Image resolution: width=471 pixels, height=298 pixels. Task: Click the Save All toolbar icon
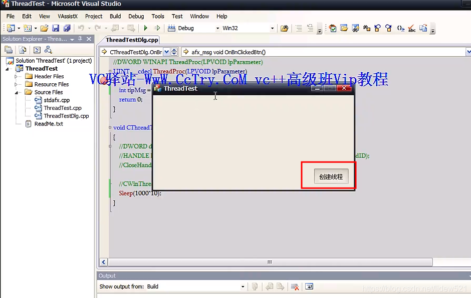coord(67,28)
